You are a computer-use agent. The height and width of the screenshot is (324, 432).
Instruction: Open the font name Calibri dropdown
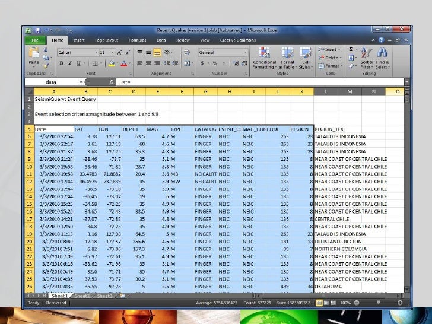[x=96, y=52]
